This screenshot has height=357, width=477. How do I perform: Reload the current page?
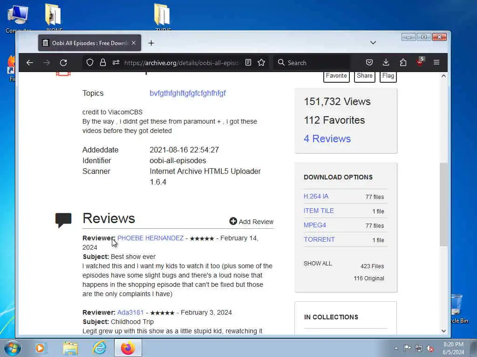[x=63, y=63]
